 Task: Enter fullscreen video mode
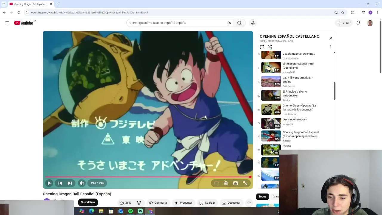click(245, 183)
